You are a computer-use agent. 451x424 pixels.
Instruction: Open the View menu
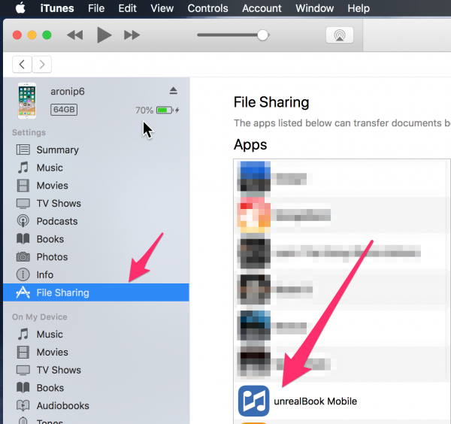[162, 8]
